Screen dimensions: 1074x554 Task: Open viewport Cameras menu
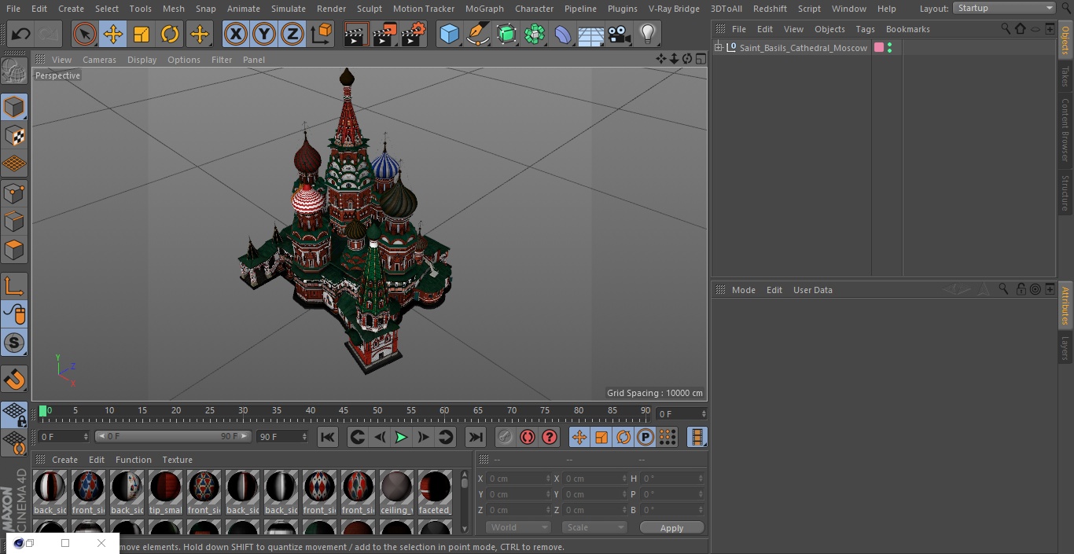tap(99, 60)
